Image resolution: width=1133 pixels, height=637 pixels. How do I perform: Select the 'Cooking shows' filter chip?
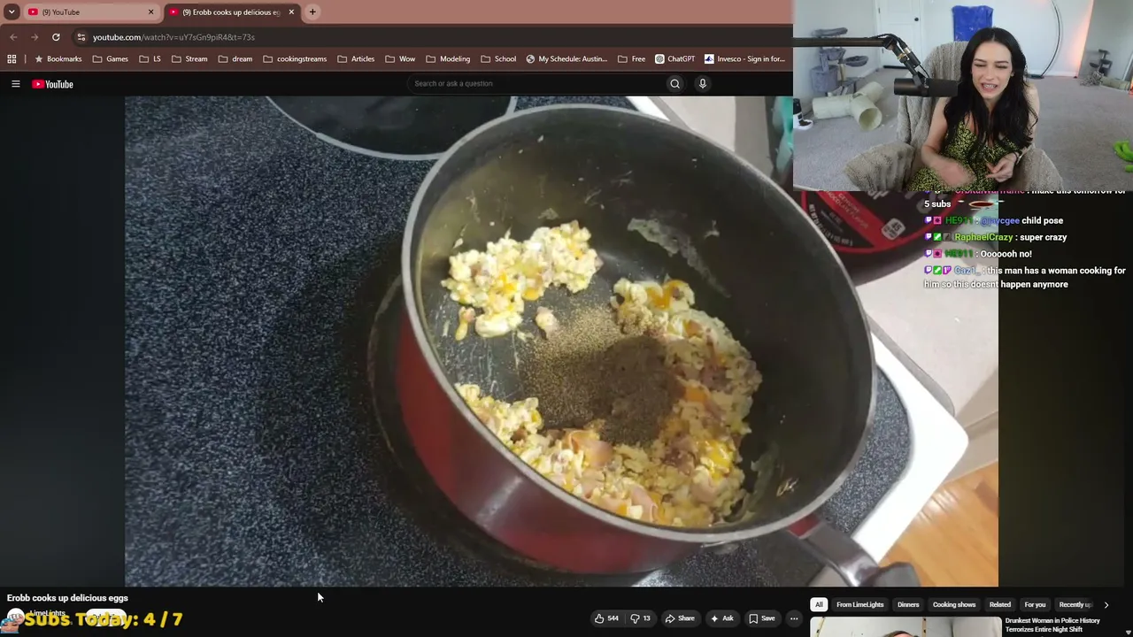(x=954, y=605)
